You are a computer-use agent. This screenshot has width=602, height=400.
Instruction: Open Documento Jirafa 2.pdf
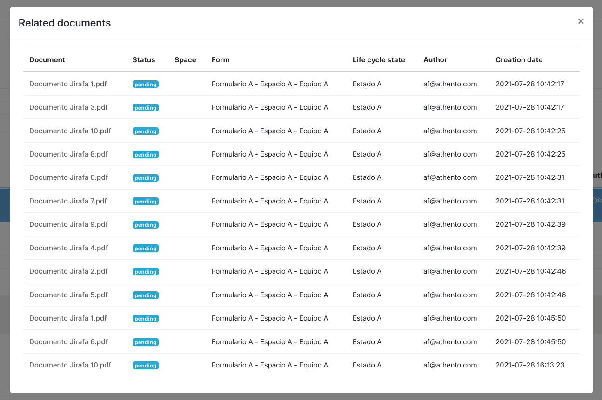tap(68, 271)
